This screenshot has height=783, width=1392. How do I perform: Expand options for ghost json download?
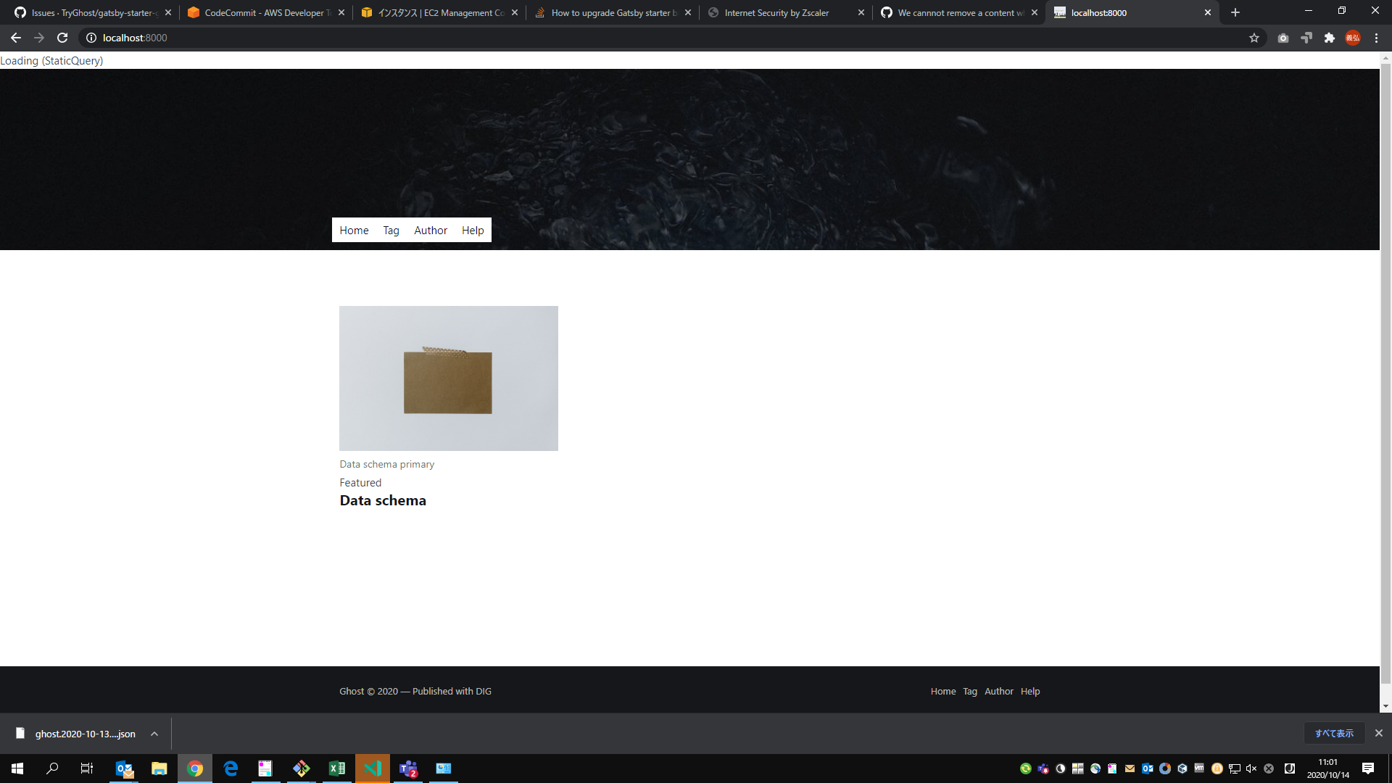(154, 734)
